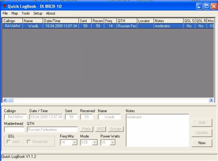Sort by the Name column header
The height and width of the screenshot is (161, 218).
coord(33,21)
